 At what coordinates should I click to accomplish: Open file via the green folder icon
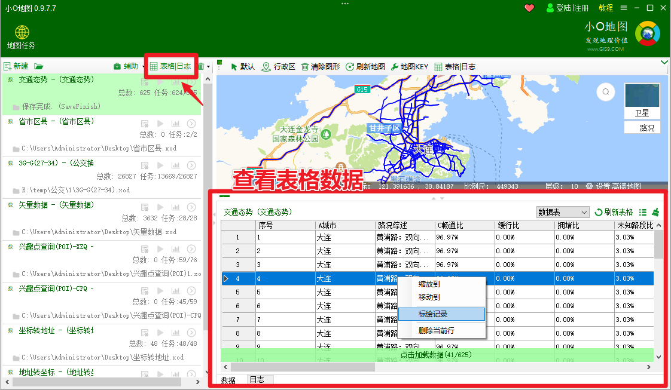[39, 66]
